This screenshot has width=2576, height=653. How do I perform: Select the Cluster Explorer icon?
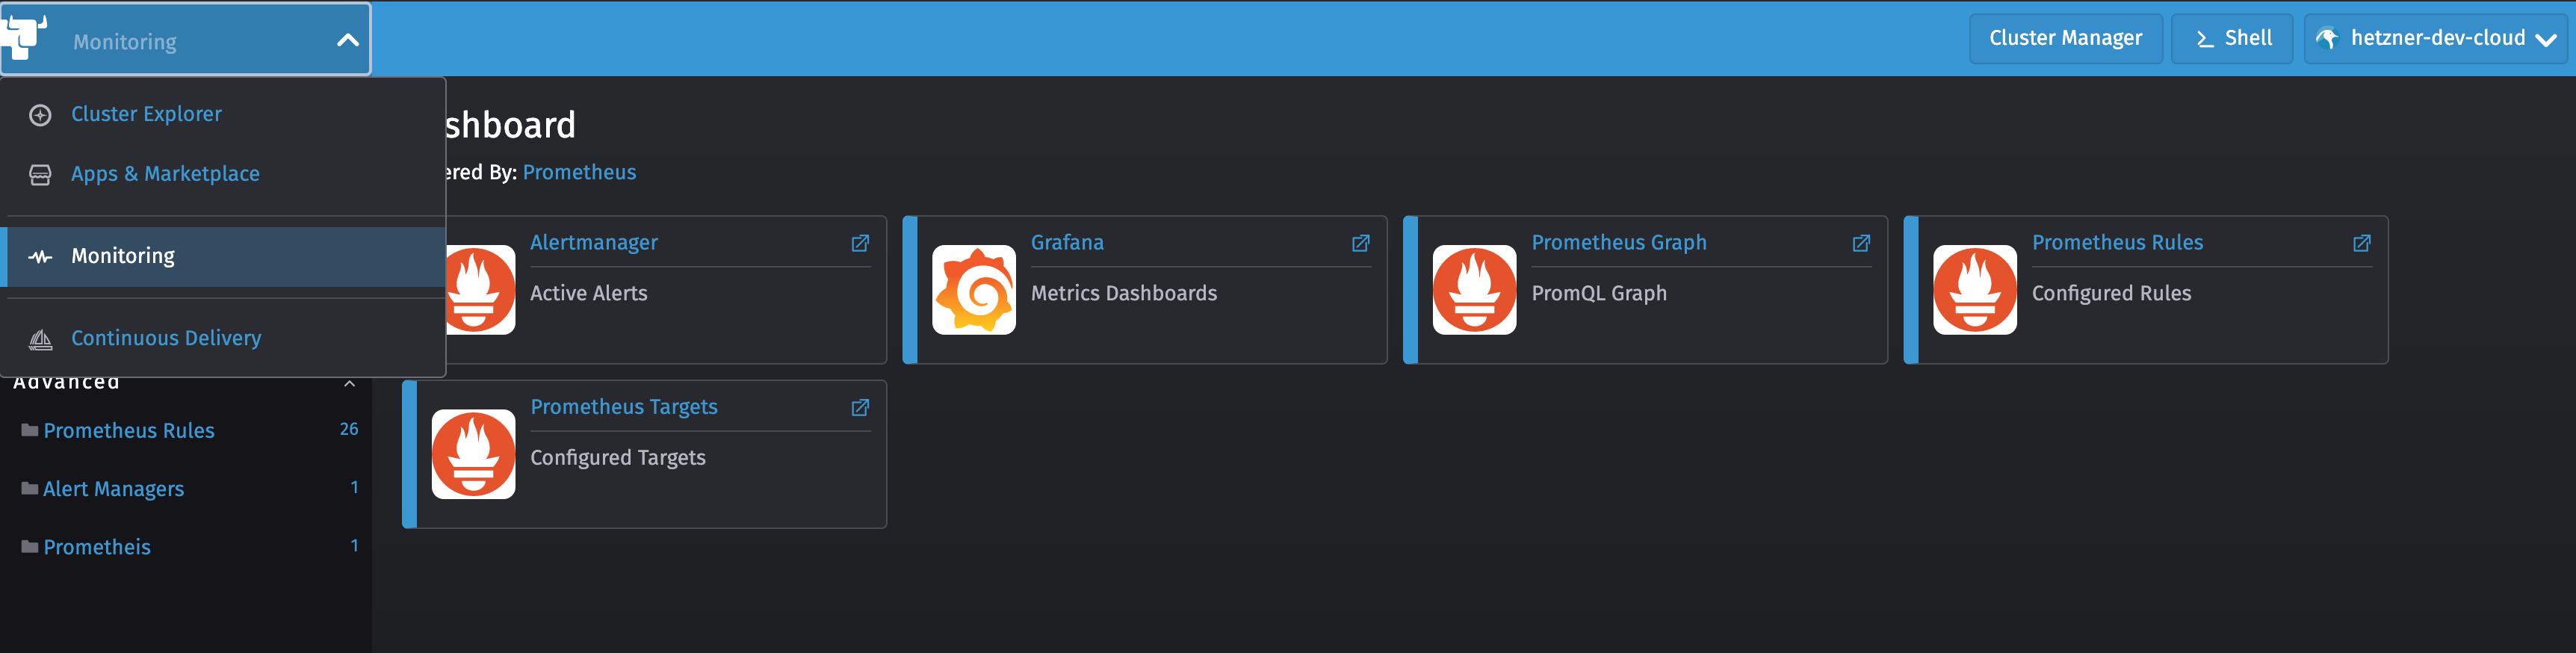(x=40, y=114)
